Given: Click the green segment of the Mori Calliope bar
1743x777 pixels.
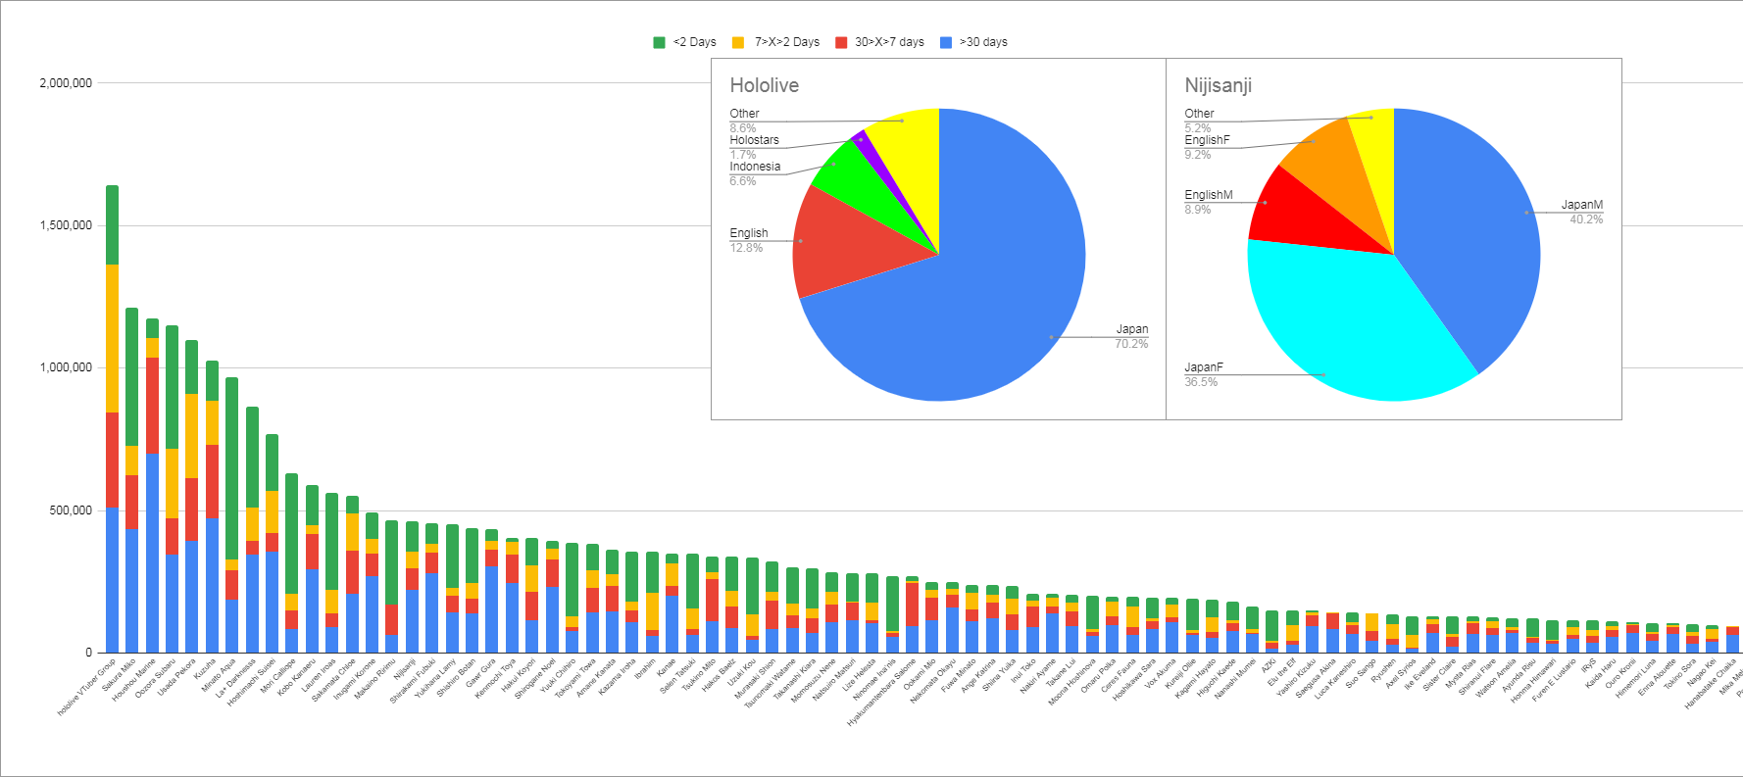Looking at the screenshot, I should [291, 533].
